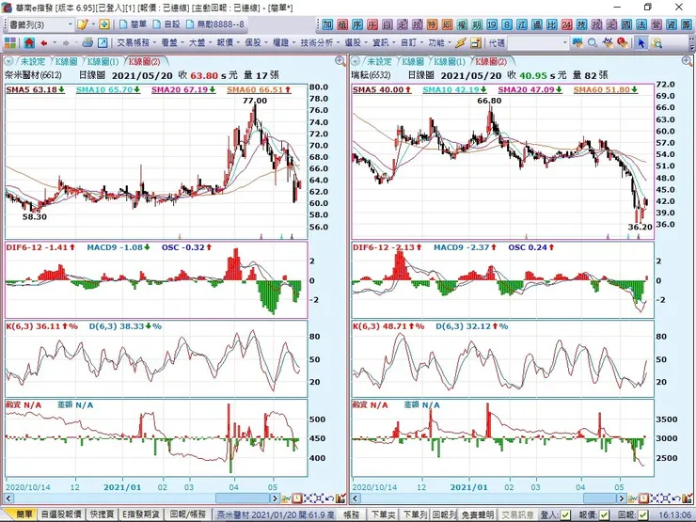The height and width of the screenshot is (522, 696).
Task: Open the 交易帳務 menu
Action: coord(136,43)
